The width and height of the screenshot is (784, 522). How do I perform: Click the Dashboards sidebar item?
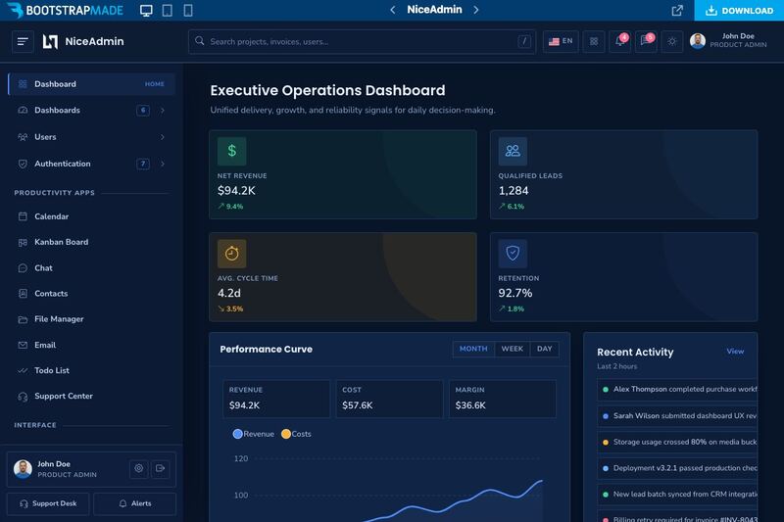(x=91, y=111)
